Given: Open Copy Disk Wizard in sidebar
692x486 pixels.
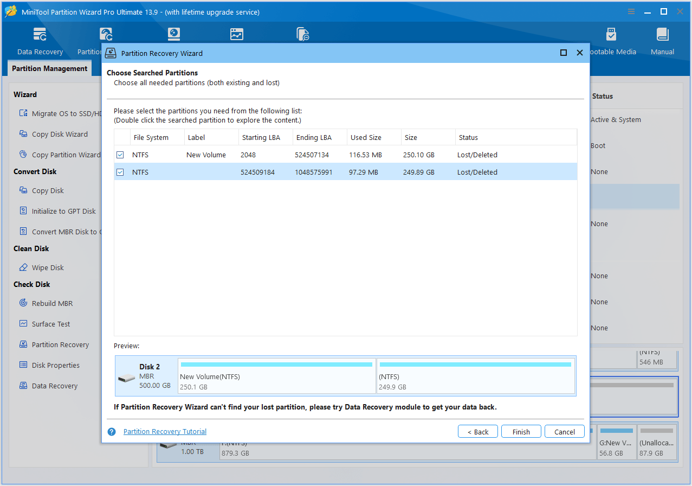Looking at the screenshot, I should point(60,134).
